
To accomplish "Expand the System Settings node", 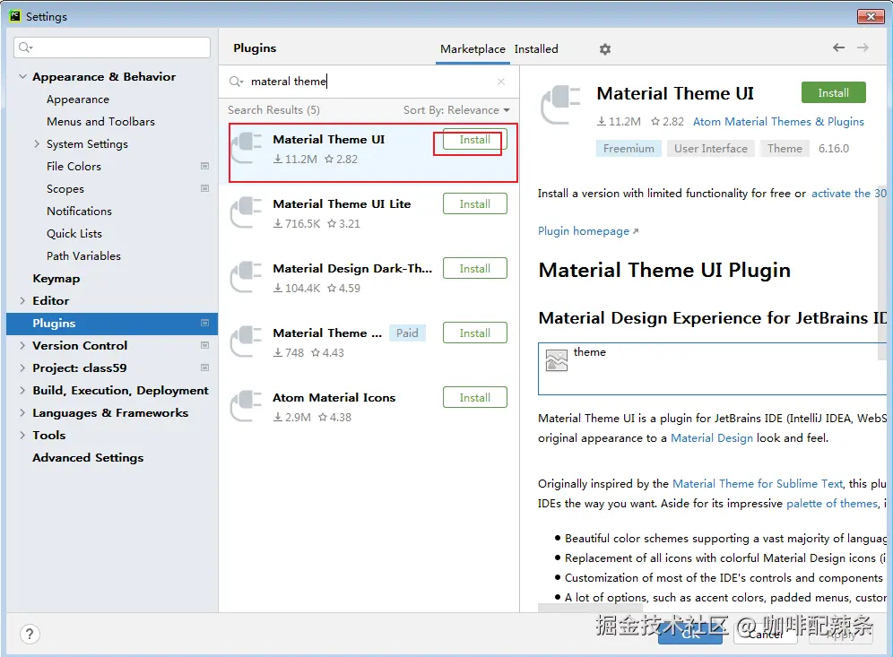I will click(37, 144).
